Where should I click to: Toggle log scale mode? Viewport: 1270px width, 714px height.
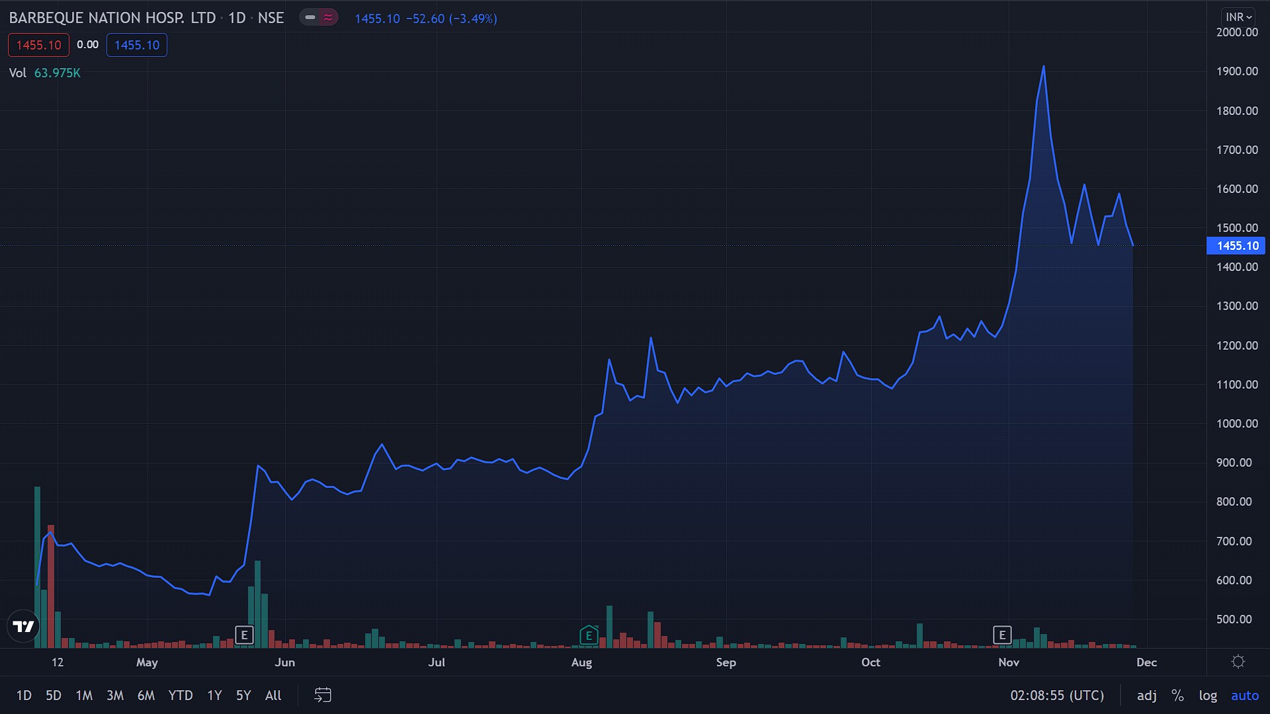(x=1208, y=695)
